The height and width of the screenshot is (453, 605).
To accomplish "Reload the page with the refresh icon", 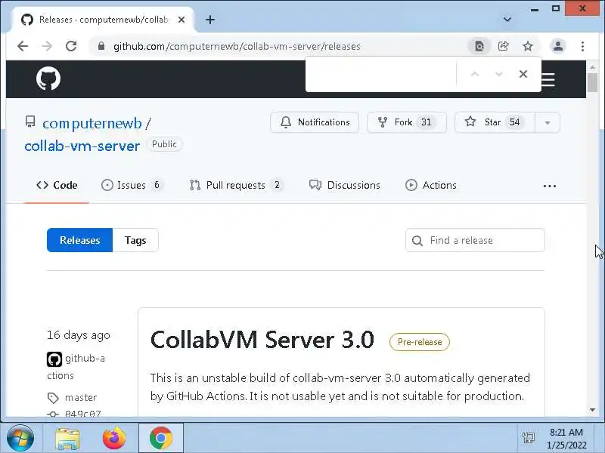I will (x=71, y=46).
